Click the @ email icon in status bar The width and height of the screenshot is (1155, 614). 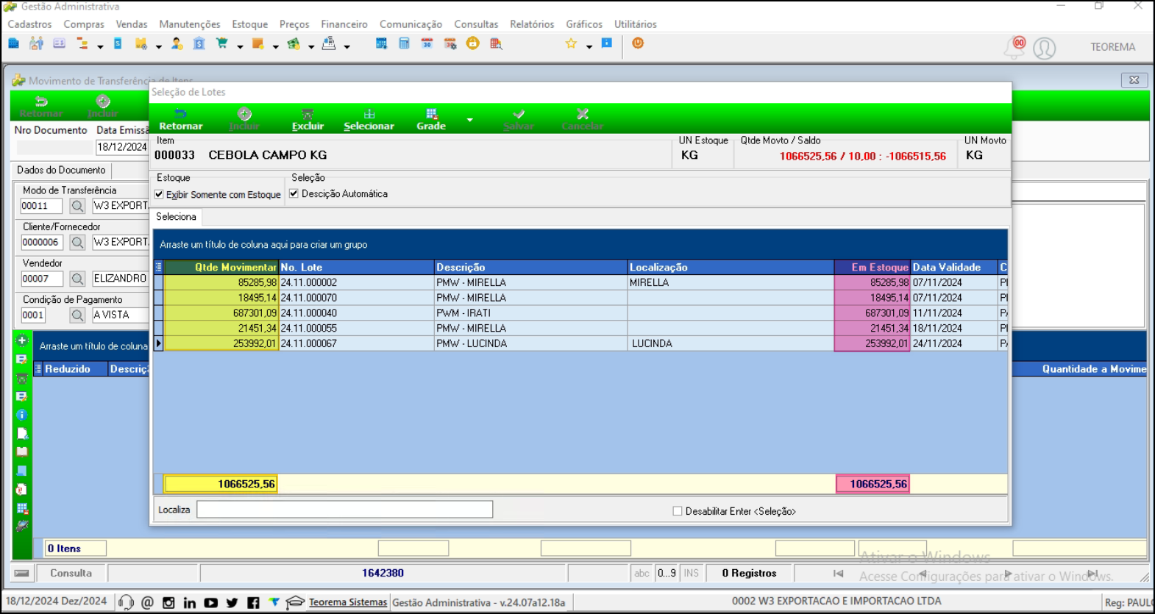(x=147, y=603)
